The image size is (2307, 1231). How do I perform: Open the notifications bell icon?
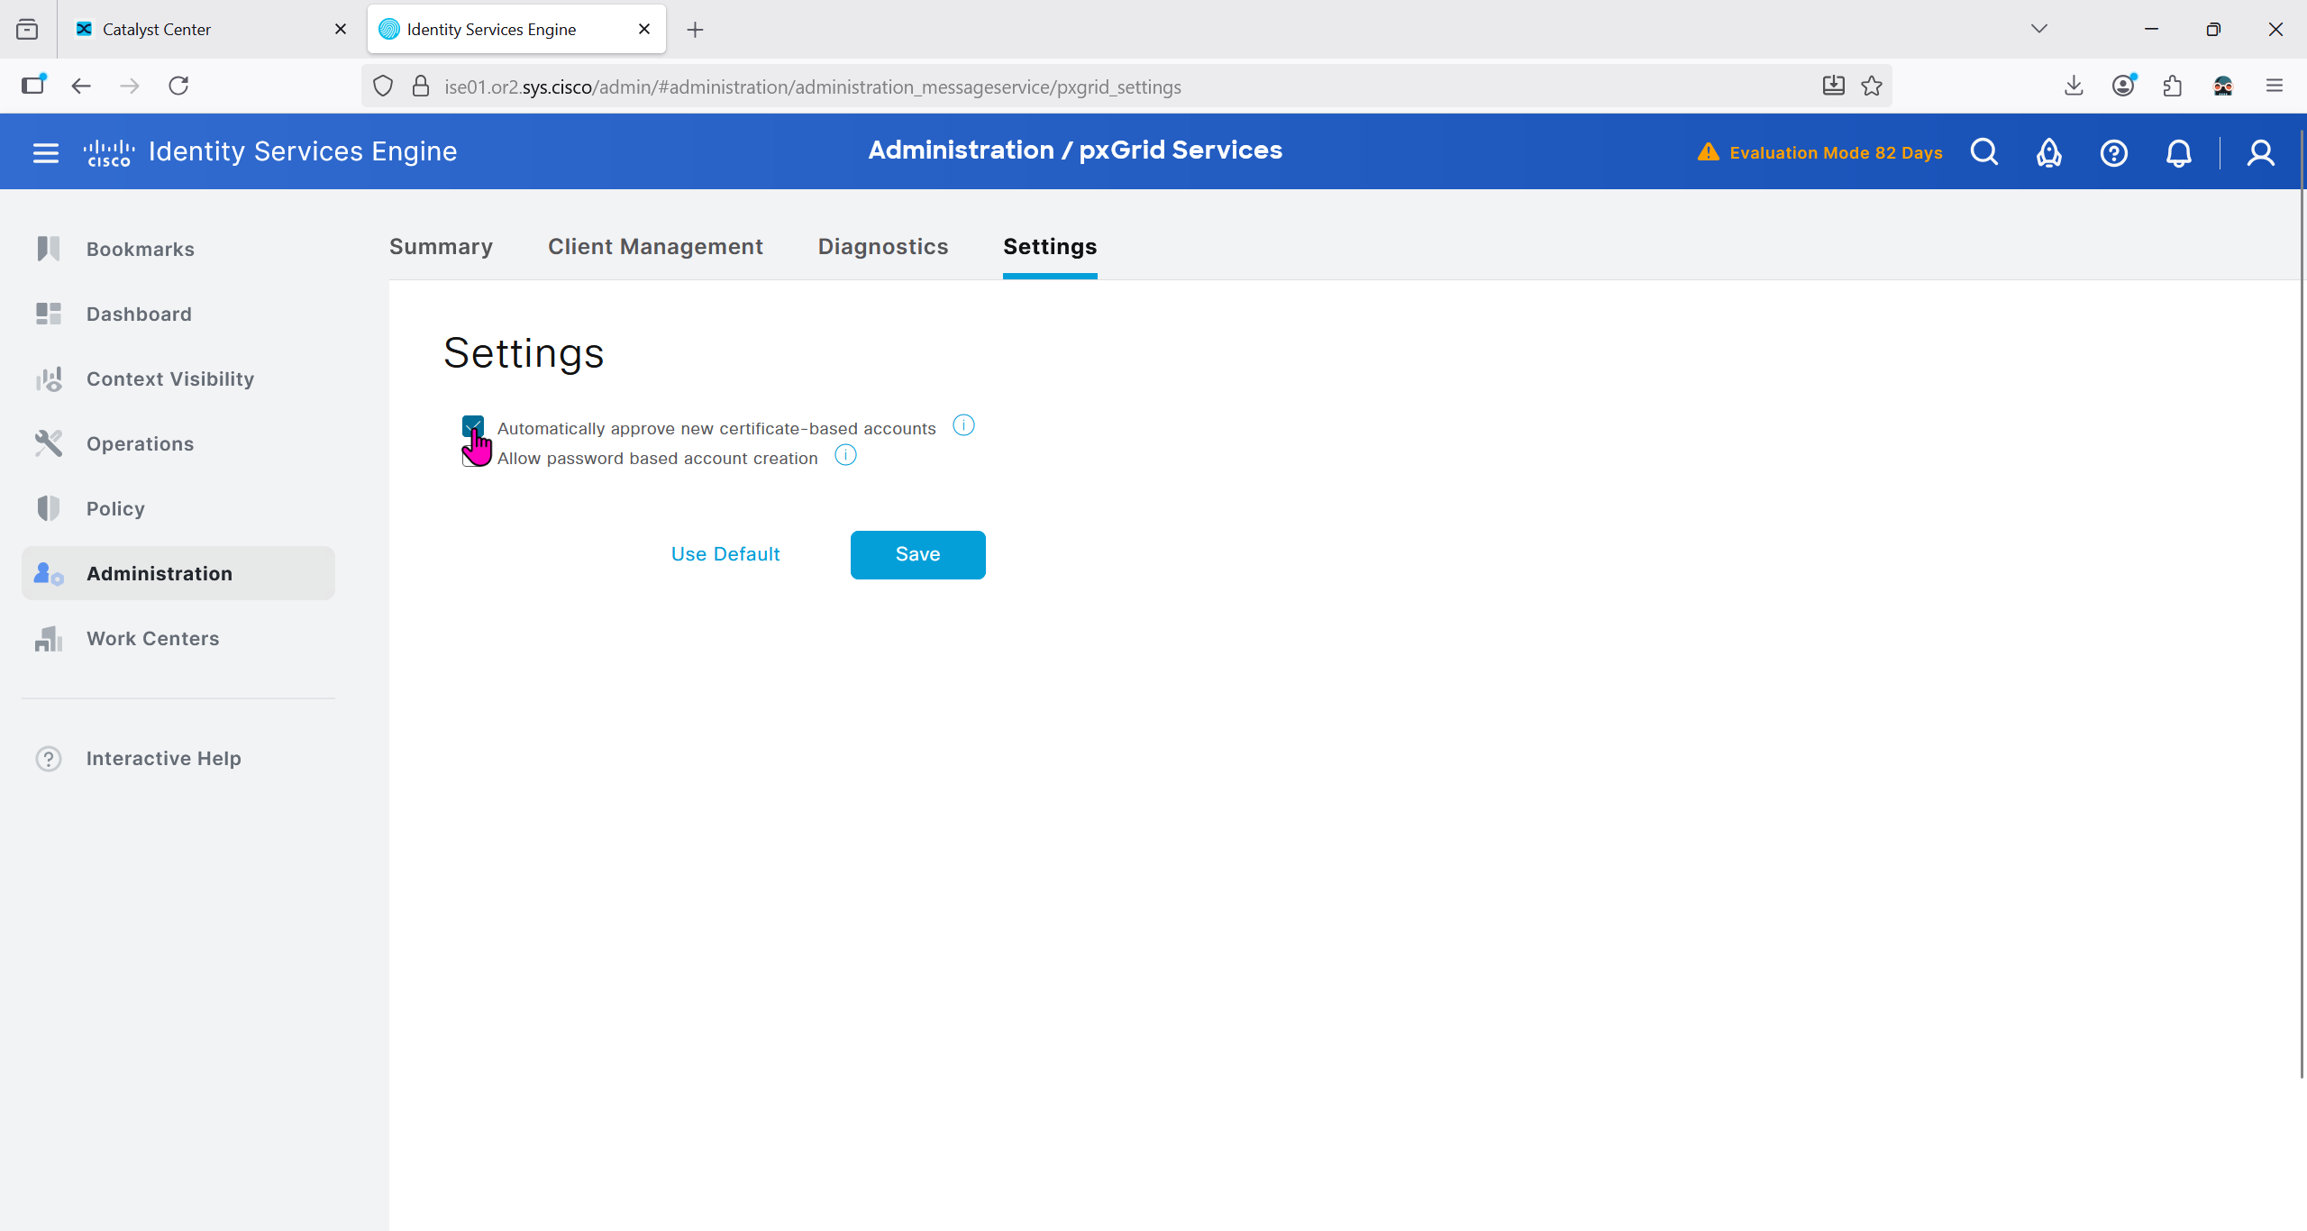tap(2178, 152)
